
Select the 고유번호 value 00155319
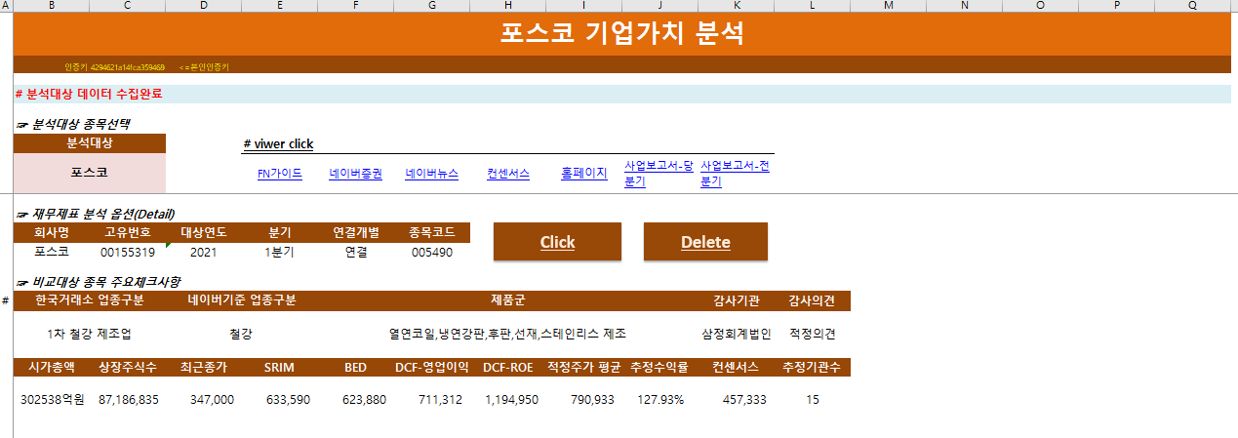pos(128,252)
